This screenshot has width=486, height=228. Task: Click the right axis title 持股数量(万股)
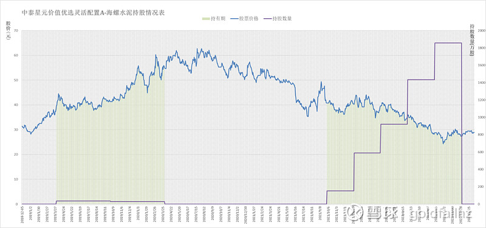[x=471, y=40]
